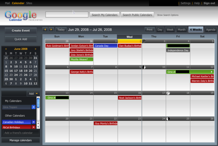The image size is (218, 146).
Task: Toggle fbCal Birthdays calendar visibility
Action: coord(16,127)
